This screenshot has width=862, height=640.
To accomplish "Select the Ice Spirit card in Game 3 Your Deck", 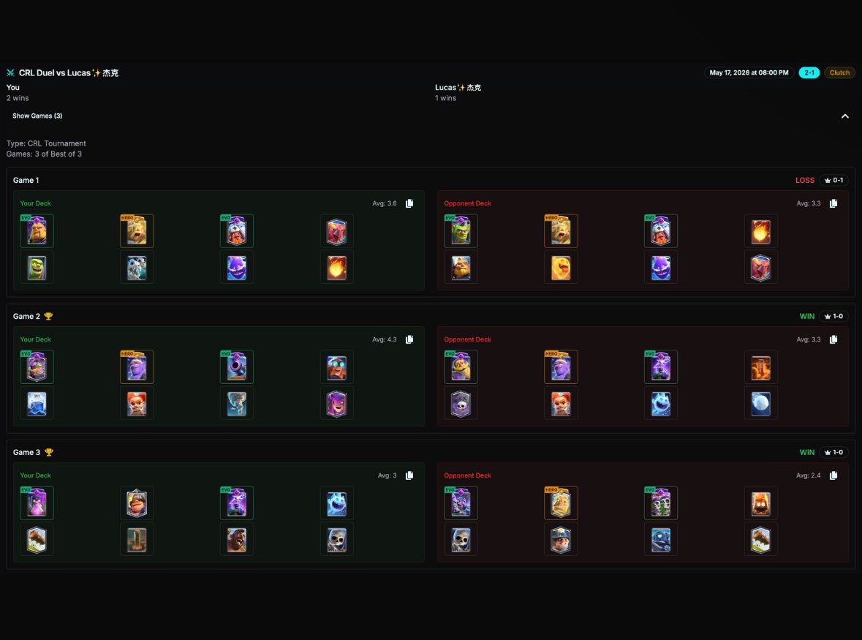I will [337, 502].
